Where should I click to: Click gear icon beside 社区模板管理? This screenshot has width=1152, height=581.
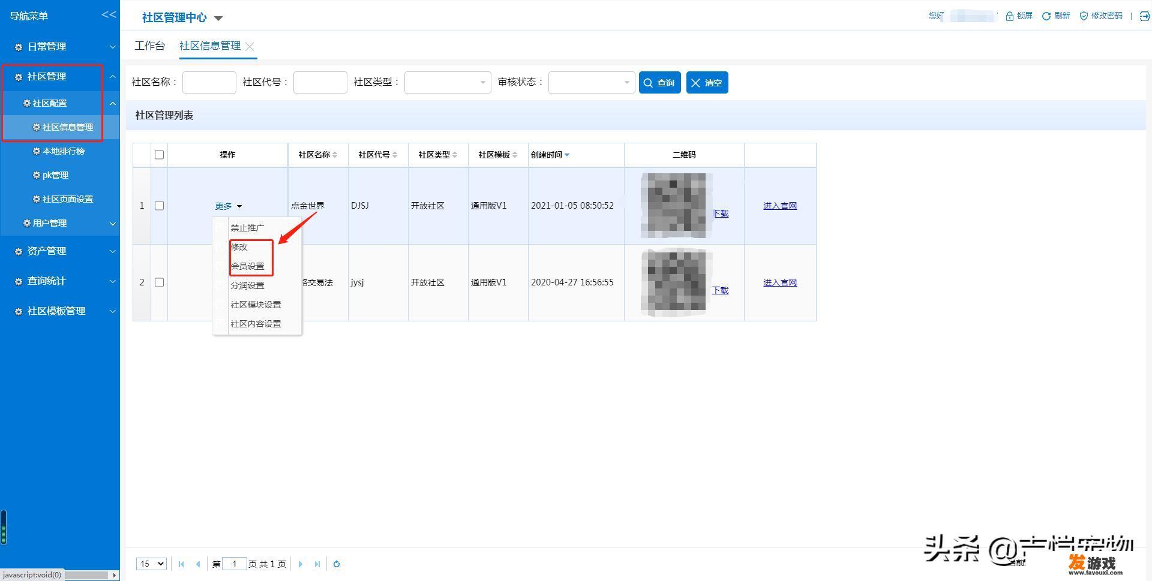click(x=19, y=311)
